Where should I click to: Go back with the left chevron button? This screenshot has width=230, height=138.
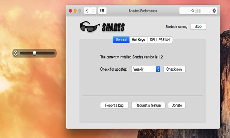pyautogui.click(x=87, y=11)
